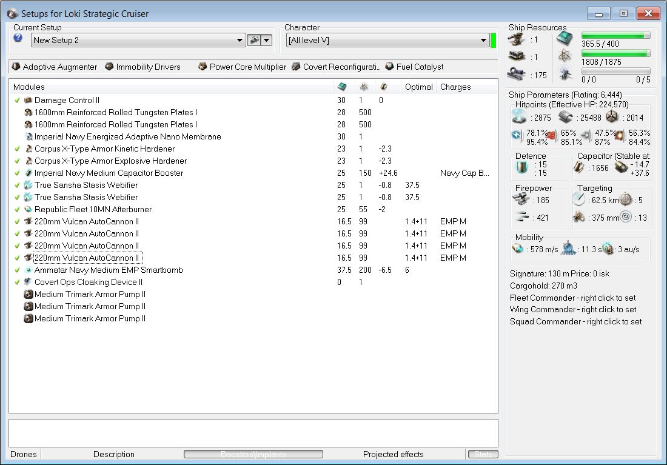Open the Current Setup 'New Setup 2' dropdown

coord(138,41)
